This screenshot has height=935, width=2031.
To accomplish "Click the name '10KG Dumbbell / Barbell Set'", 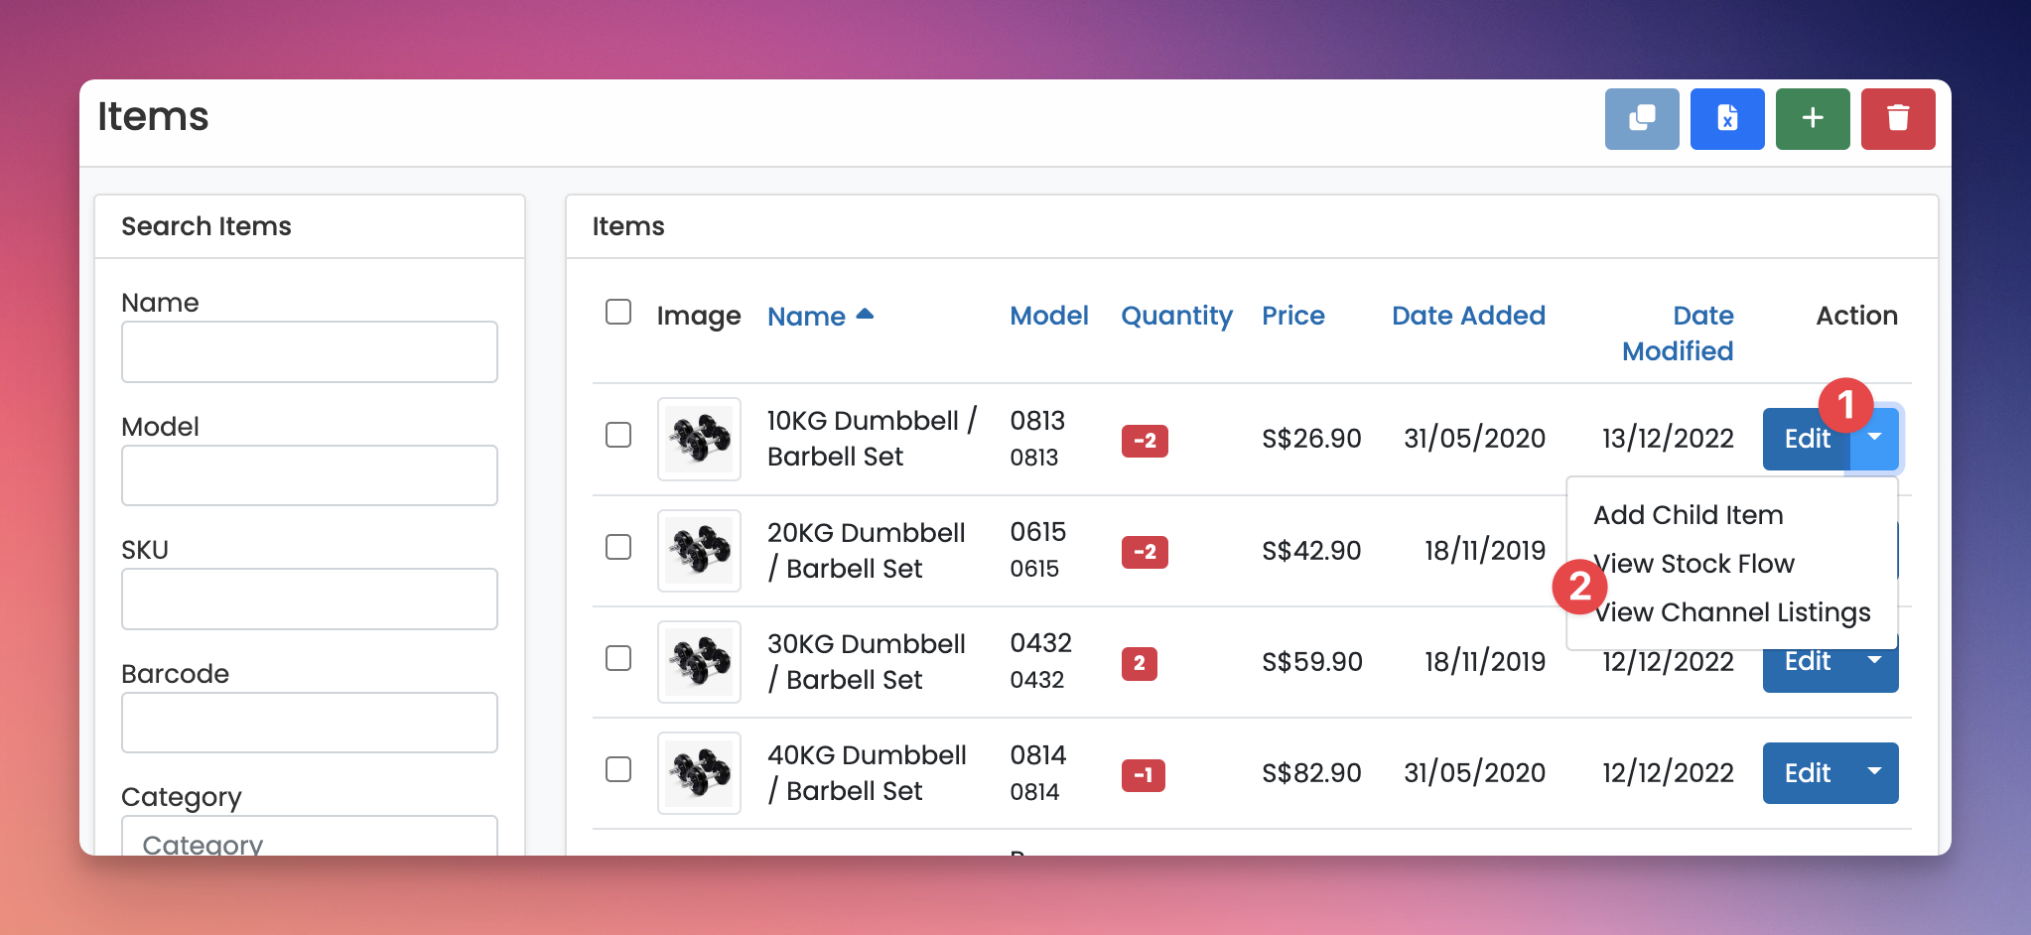I will coord(873,439).
